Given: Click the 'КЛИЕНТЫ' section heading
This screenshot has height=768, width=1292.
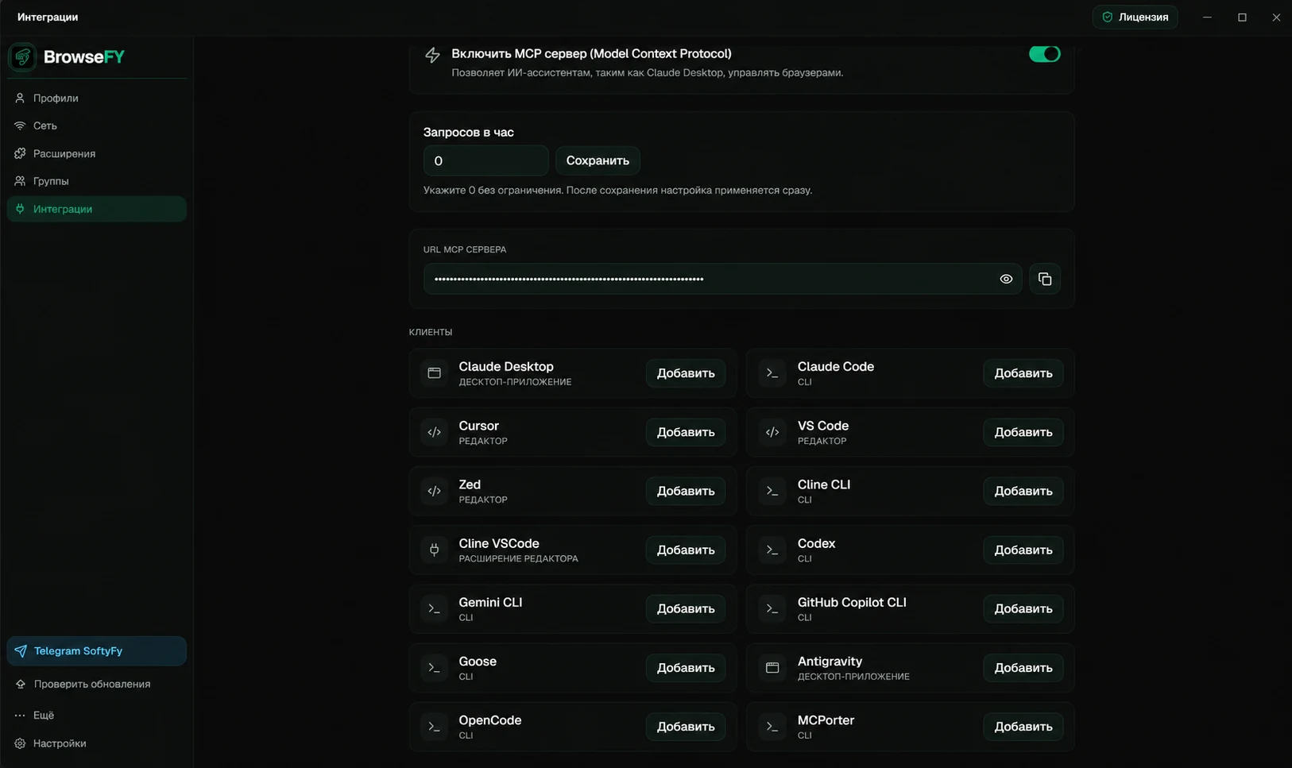Looking at the screenshot, I should pos(431,332).
